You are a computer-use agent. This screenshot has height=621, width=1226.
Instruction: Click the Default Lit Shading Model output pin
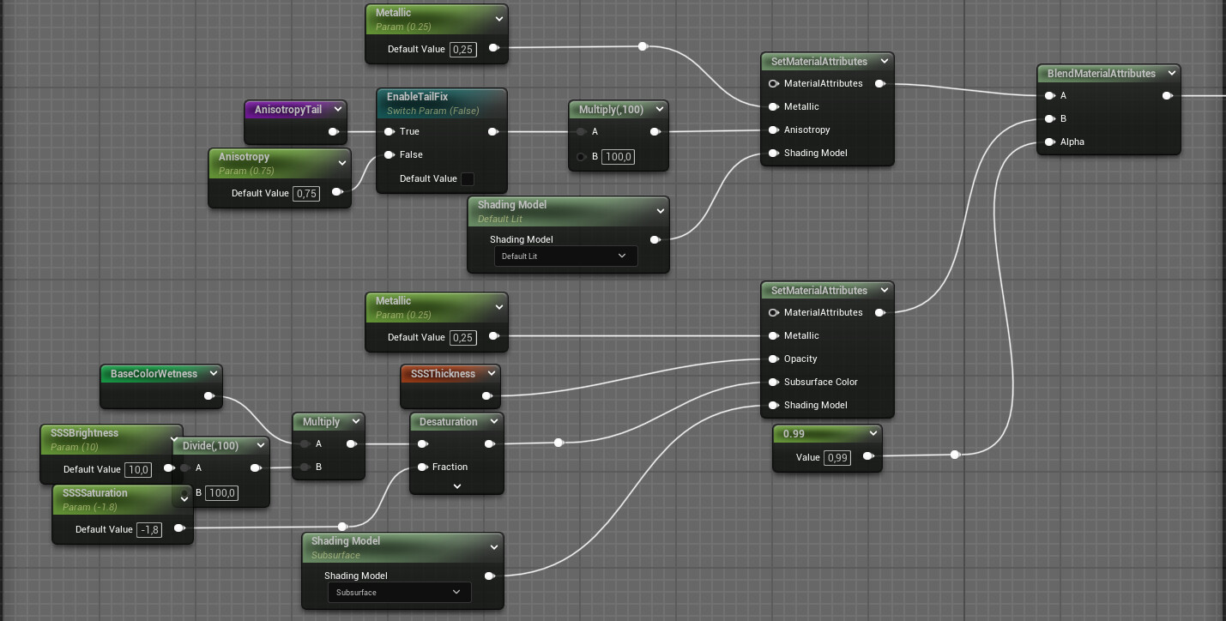[x=655, y=239]
